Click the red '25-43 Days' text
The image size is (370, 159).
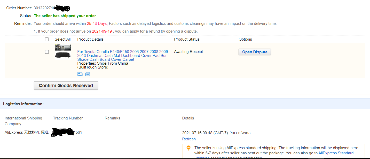[x=97, y=24]
